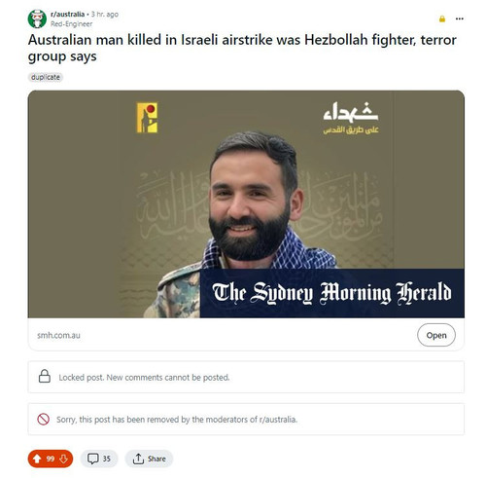Screen dimensions: 486x478
Task: Click the Sydney Morning Herald logo banner
Action: 332,293
